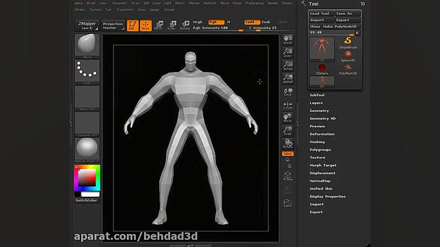Expand the SubTool palette section
The height and width of the screenshot is (247, 440).
[x=317, y=95]
